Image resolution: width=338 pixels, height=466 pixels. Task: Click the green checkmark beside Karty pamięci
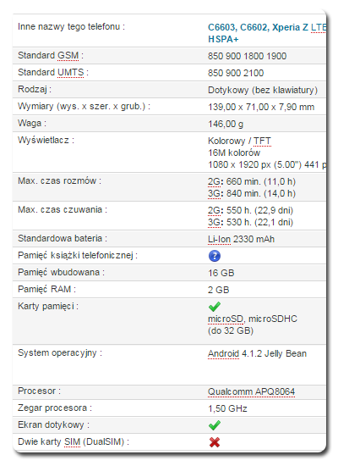pyautogui.click(x=215, y=306)
